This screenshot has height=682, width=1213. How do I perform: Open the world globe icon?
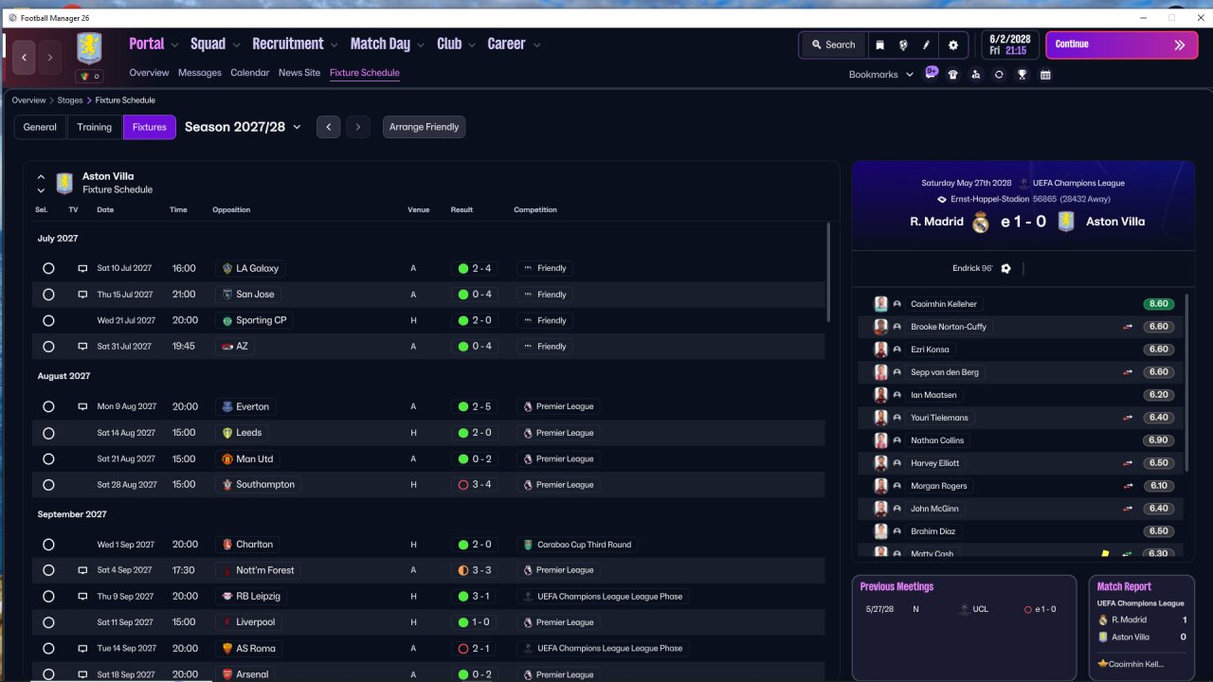[903, 45]
